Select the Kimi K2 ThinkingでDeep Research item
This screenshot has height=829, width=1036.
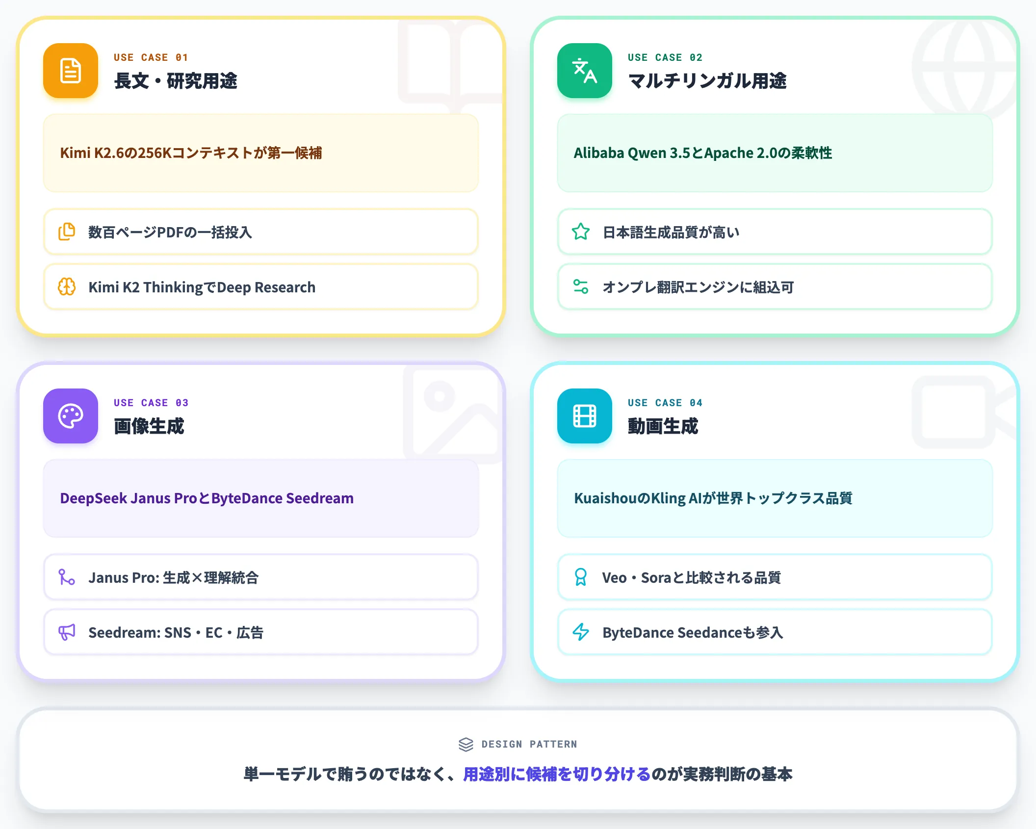(x=261, y=286)
